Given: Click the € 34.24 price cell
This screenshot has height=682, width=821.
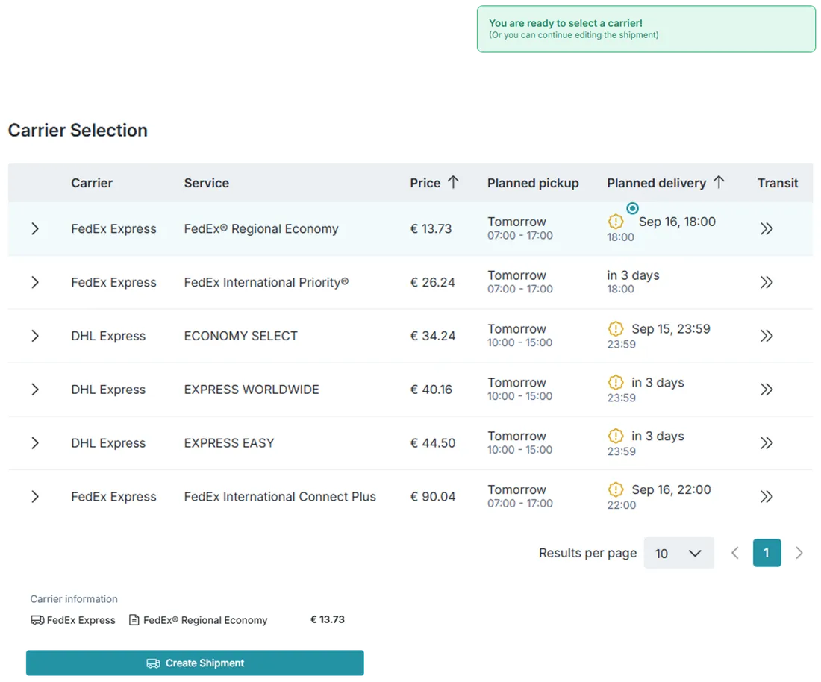Looking at the screenshot, I should (432, 336).
